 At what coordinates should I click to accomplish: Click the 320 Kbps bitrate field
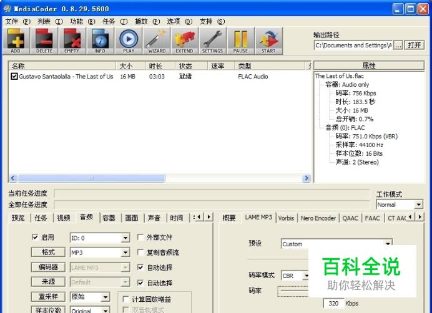point(333,304)
